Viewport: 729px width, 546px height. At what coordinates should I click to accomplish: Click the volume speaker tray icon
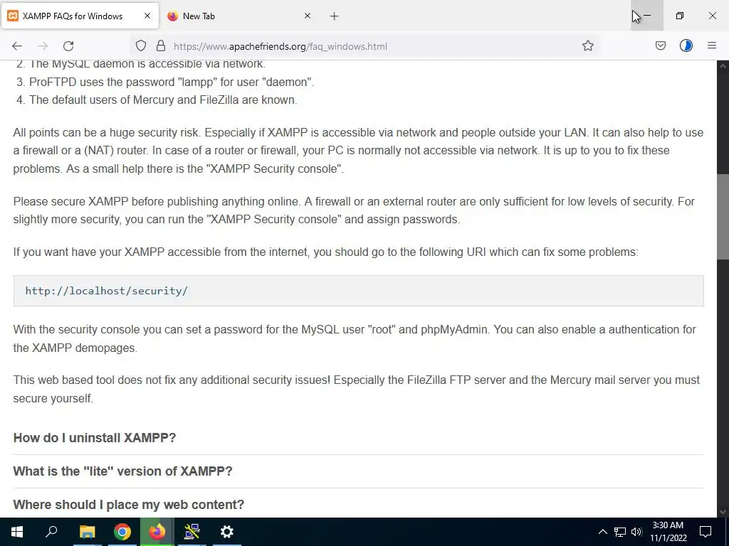click(636, 532)
